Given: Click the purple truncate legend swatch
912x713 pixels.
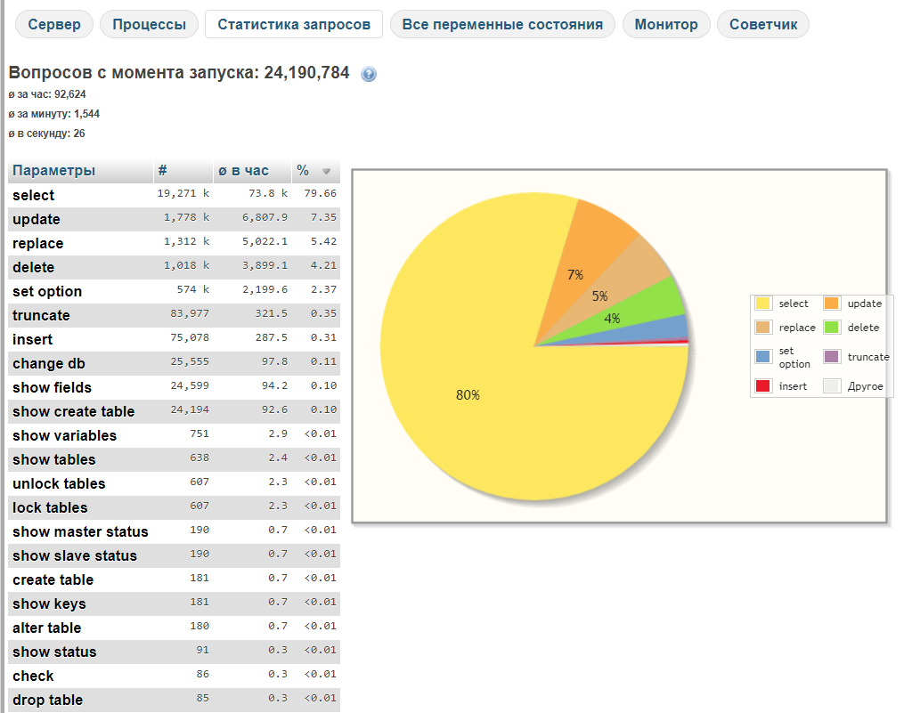Looking at the screenshot, I should (x=832, y=357).
